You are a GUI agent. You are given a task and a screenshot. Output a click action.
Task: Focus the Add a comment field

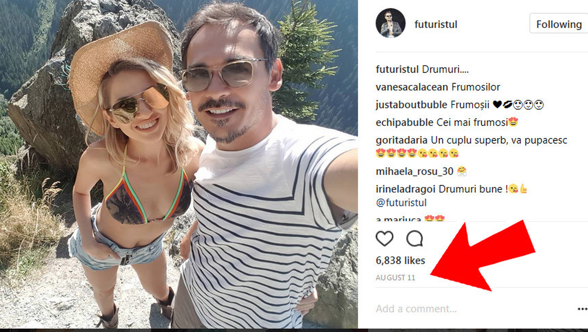[474, 309]
